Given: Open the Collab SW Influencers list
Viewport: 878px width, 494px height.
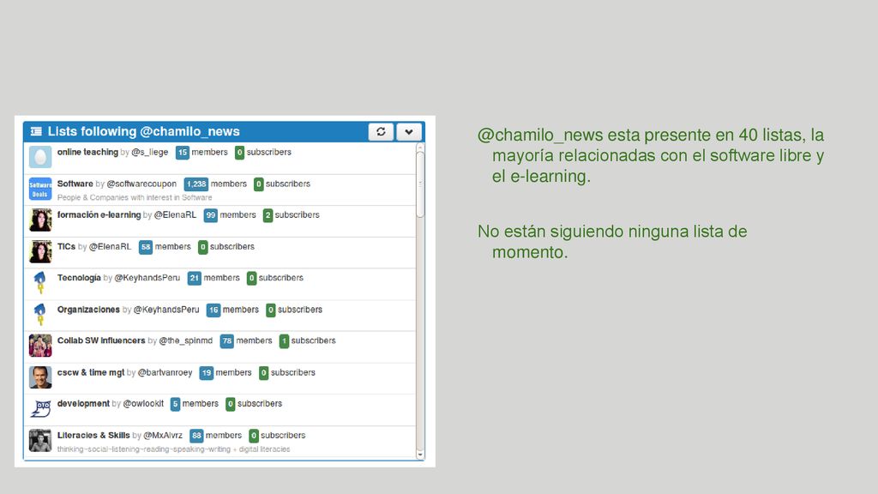Looking at the screenshot, I should click(x=101, y=340).
